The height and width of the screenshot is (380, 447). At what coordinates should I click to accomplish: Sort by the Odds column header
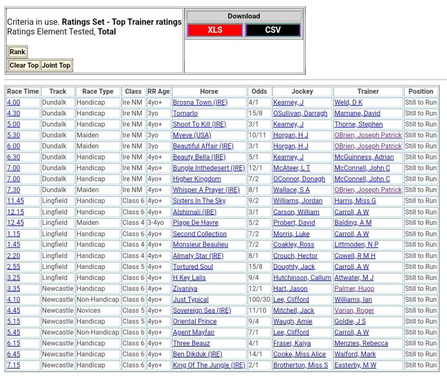[x=259, y=92]
